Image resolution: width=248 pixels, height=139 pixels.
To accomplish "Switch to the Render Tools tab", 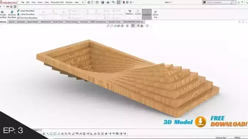I will tap(114, 22).
